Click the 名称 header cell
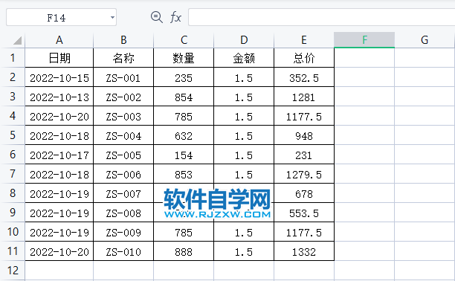This screenshot has width=455, height=281. [x=123, y=58]
